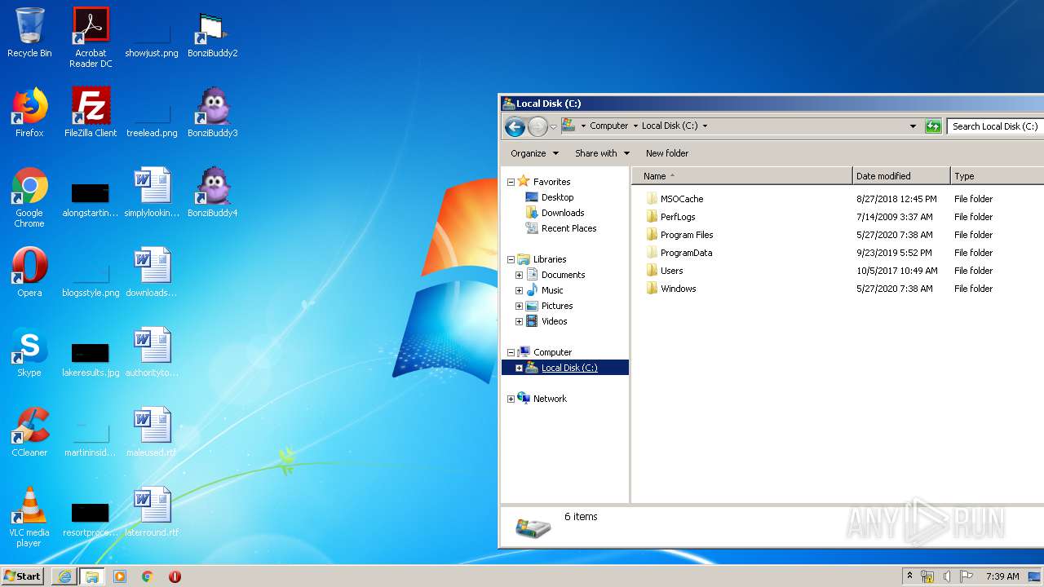Open the Share with dropdown
The image size is (1044, 587).
coord(602,153)
